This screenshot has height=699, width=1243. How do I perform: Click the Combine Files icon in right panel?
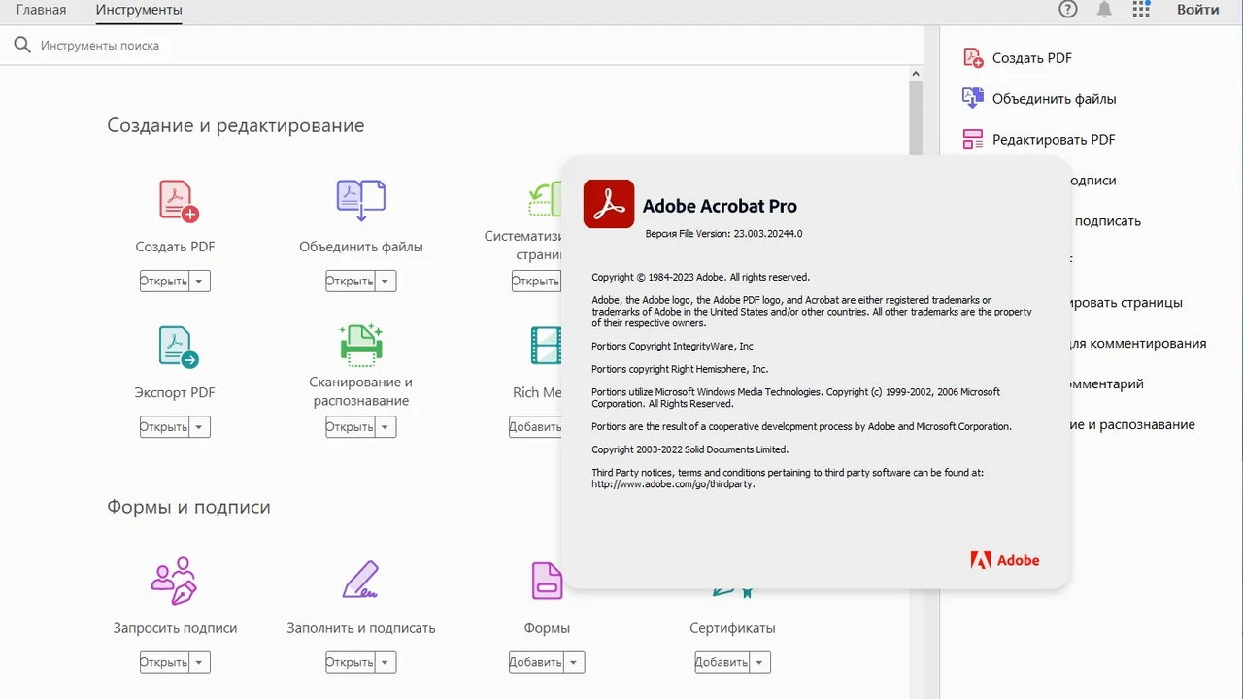click(973, 98)
